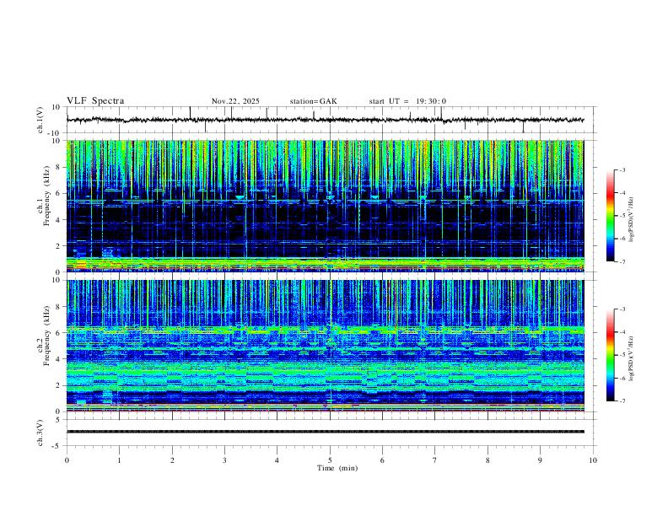
Task: Click inside the ch.2 spectrogram panel
Action: click(325, 346)
